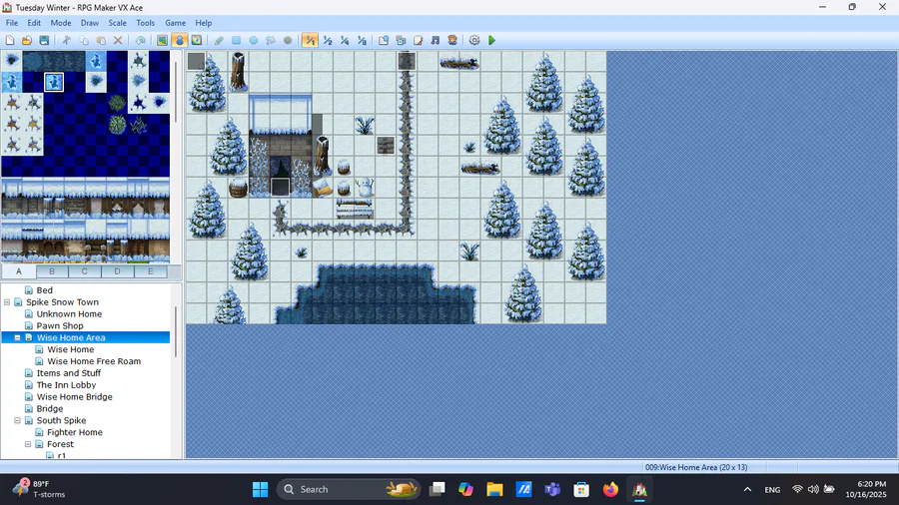The width and height of the screenshot is (899, 505).
Task: Click the taskbar Search box
Action: pyautogui.click(x=350, y=490)
